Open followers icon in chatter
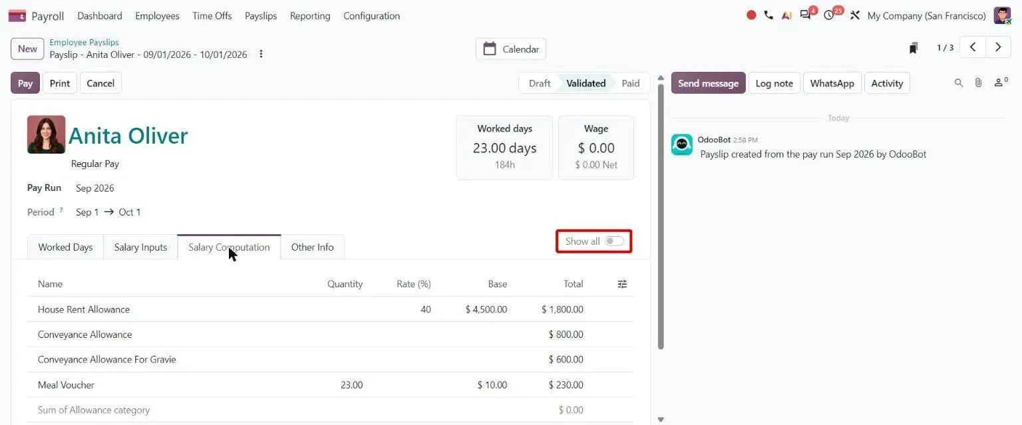Image resolution: width=1022 pixels, height=425 pixels. pyautogui.click(x=1000, y=83)
